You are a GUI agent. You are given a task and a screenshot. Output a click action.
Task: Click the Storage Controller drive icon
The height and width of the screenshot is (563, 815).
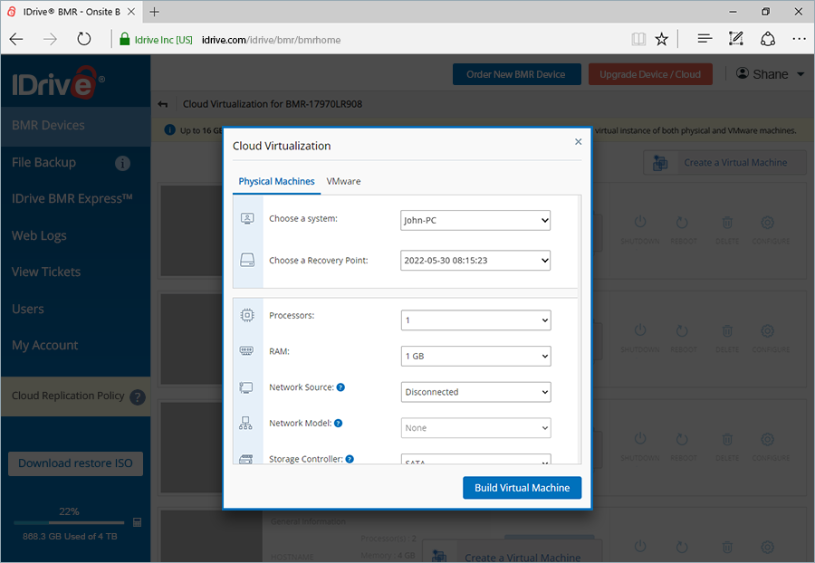[247, 458]
